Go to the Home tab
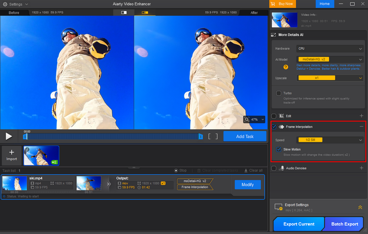This screenshot has height=234, width=368. point(325,4)
